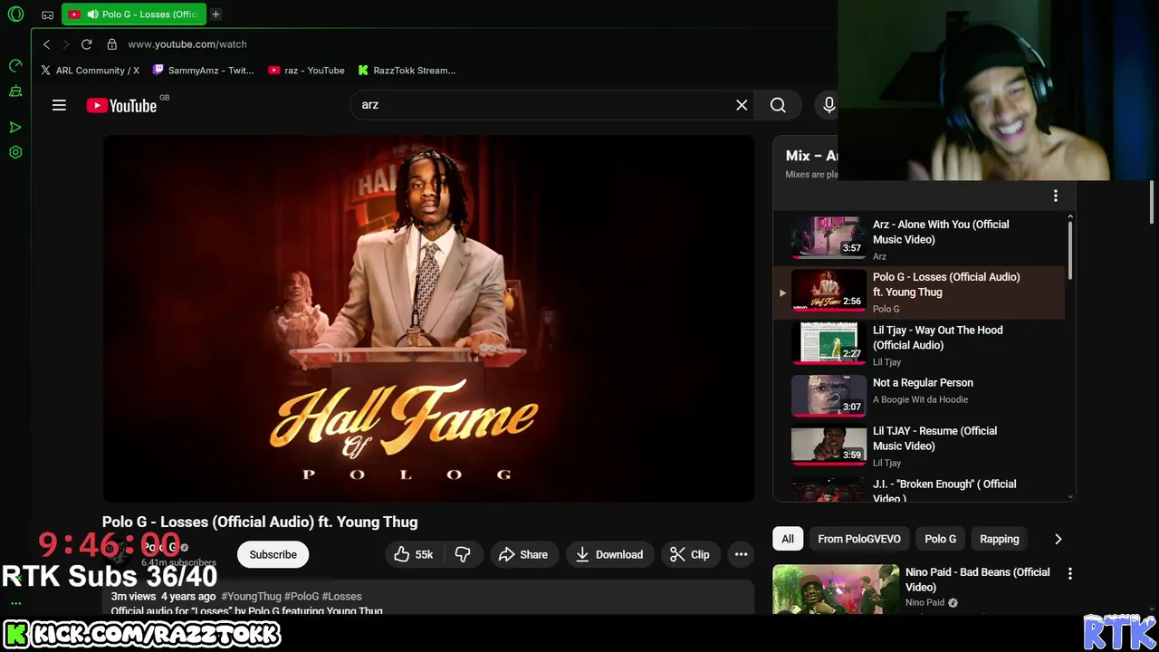View site info via address bar lock icon
The image size is (1159, 652).
pyautogui.click(x=111, y=43)
